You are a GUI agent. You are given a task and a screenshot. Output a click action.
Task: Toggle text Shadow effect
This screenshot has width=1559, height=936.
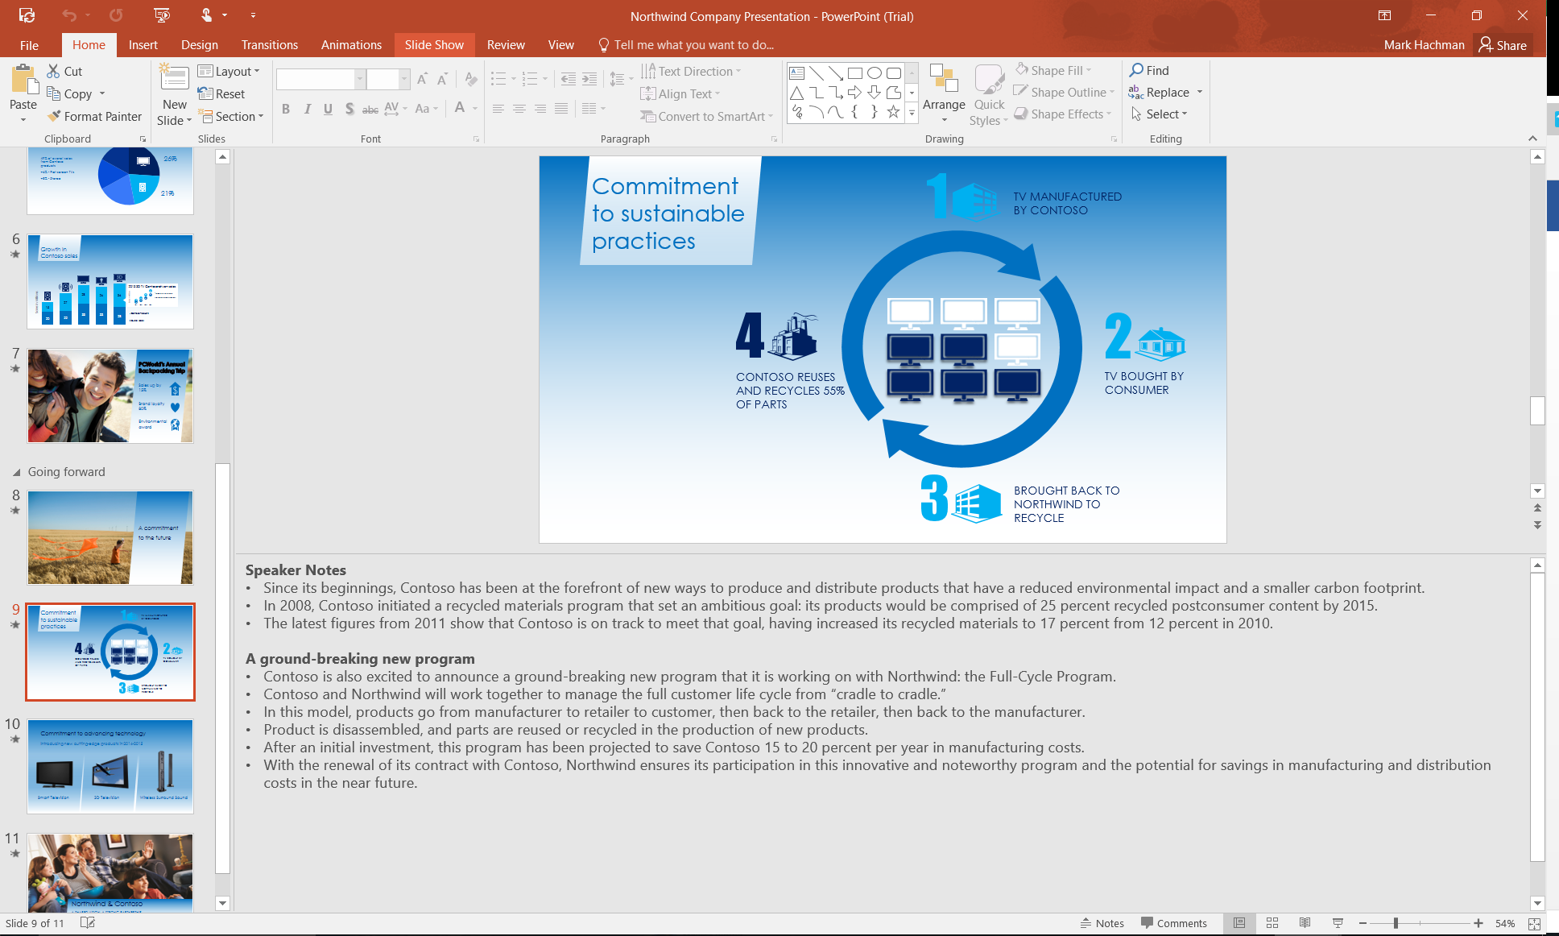click(x=349, y=109)
